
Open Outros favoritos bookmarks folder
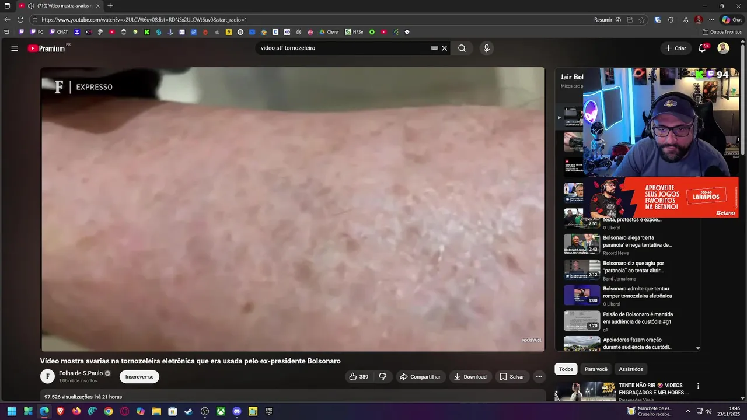coord(722,32)
